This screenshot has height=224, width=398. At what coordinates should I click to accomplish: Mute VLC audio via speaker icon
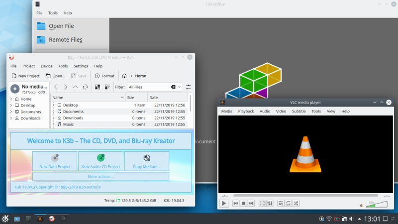(361, 205)
